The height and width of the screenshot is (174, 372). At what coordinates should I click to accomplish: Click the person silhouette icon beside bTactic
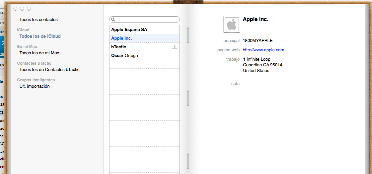point(174,47)
